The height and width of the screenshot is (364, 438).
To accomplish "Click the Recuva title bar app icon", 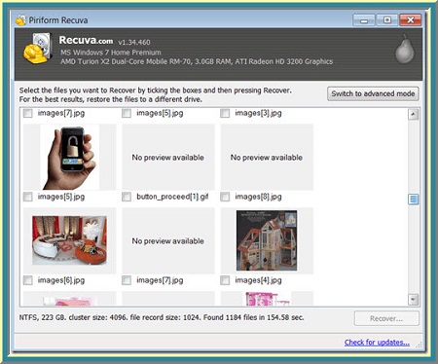I will point(21,20).
